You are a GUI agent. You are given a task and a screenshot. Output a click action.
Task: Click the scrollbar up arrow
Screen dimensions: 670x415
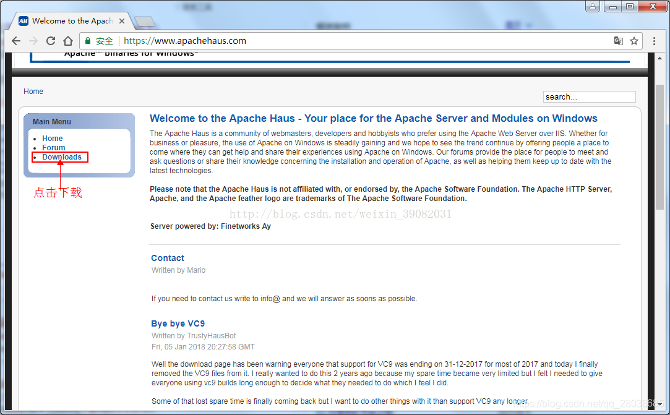point(659,58)
